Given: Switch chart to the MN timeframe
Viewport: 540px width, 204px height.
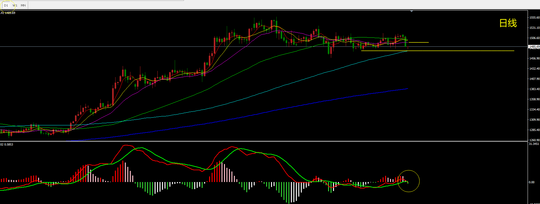Looking at the screenshot, I should 23,5.
